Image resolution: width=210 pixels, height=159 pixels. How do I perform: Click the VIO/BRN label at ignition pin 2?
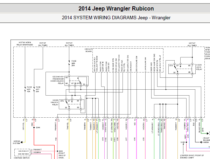coord(37,152)
